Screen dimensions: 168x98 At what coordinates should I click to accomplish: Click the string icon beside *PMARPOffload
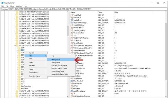coord(72,25)
